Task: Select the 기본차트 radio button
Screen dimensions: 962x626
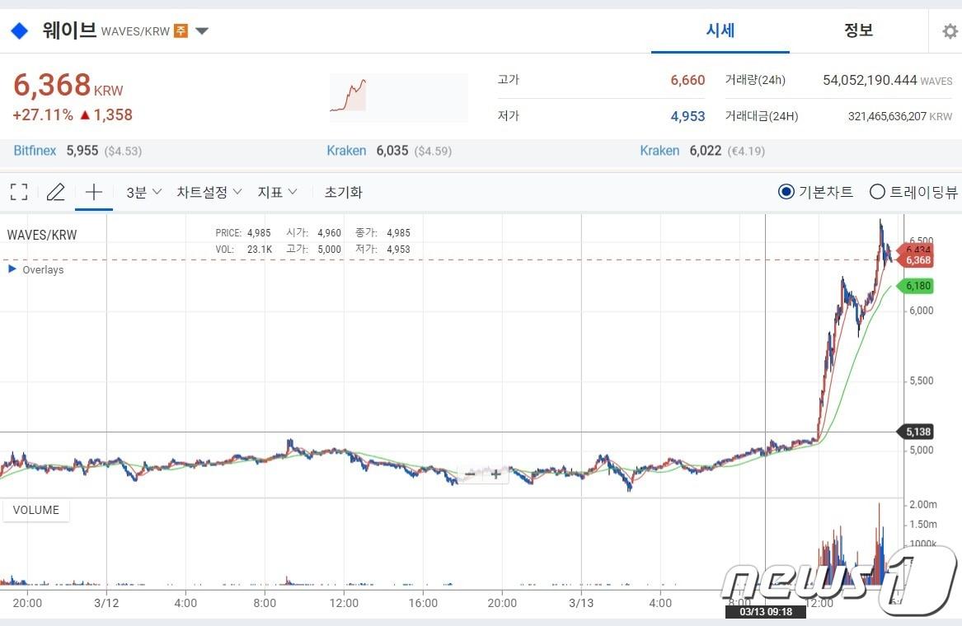Action: [787, 191]
